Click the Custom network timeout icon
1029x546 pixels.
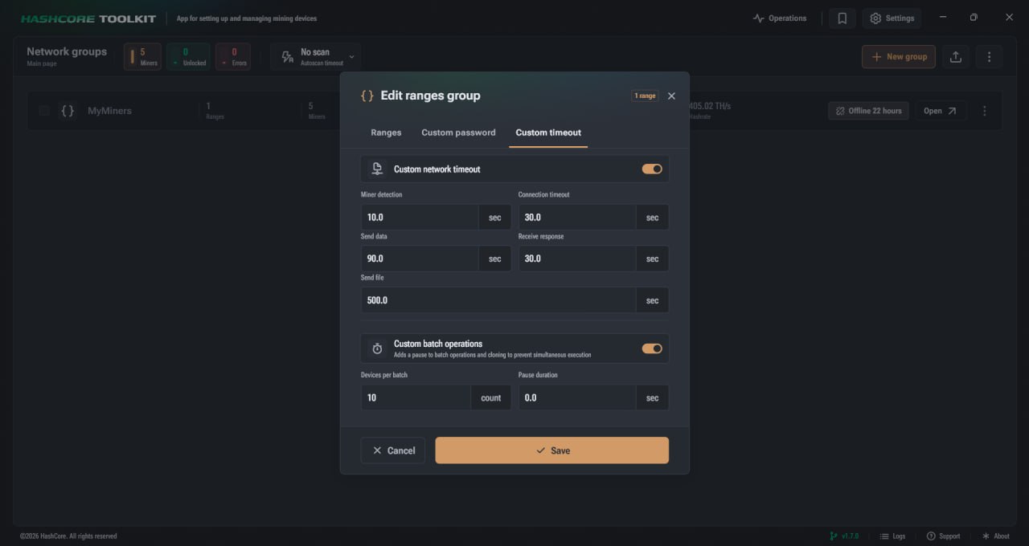tap(377, 169)
